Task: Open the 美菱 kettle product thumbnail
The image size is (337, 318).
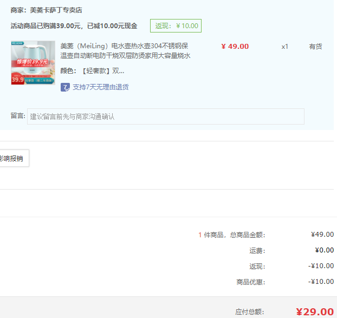Action: (33, 63)
